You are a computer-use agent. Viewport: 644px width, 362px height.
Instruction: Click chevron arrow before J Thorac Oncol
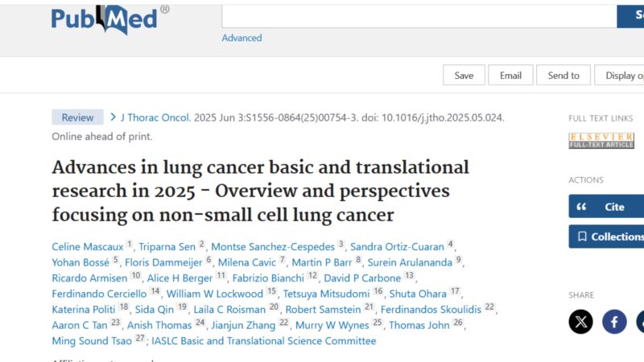113,117
